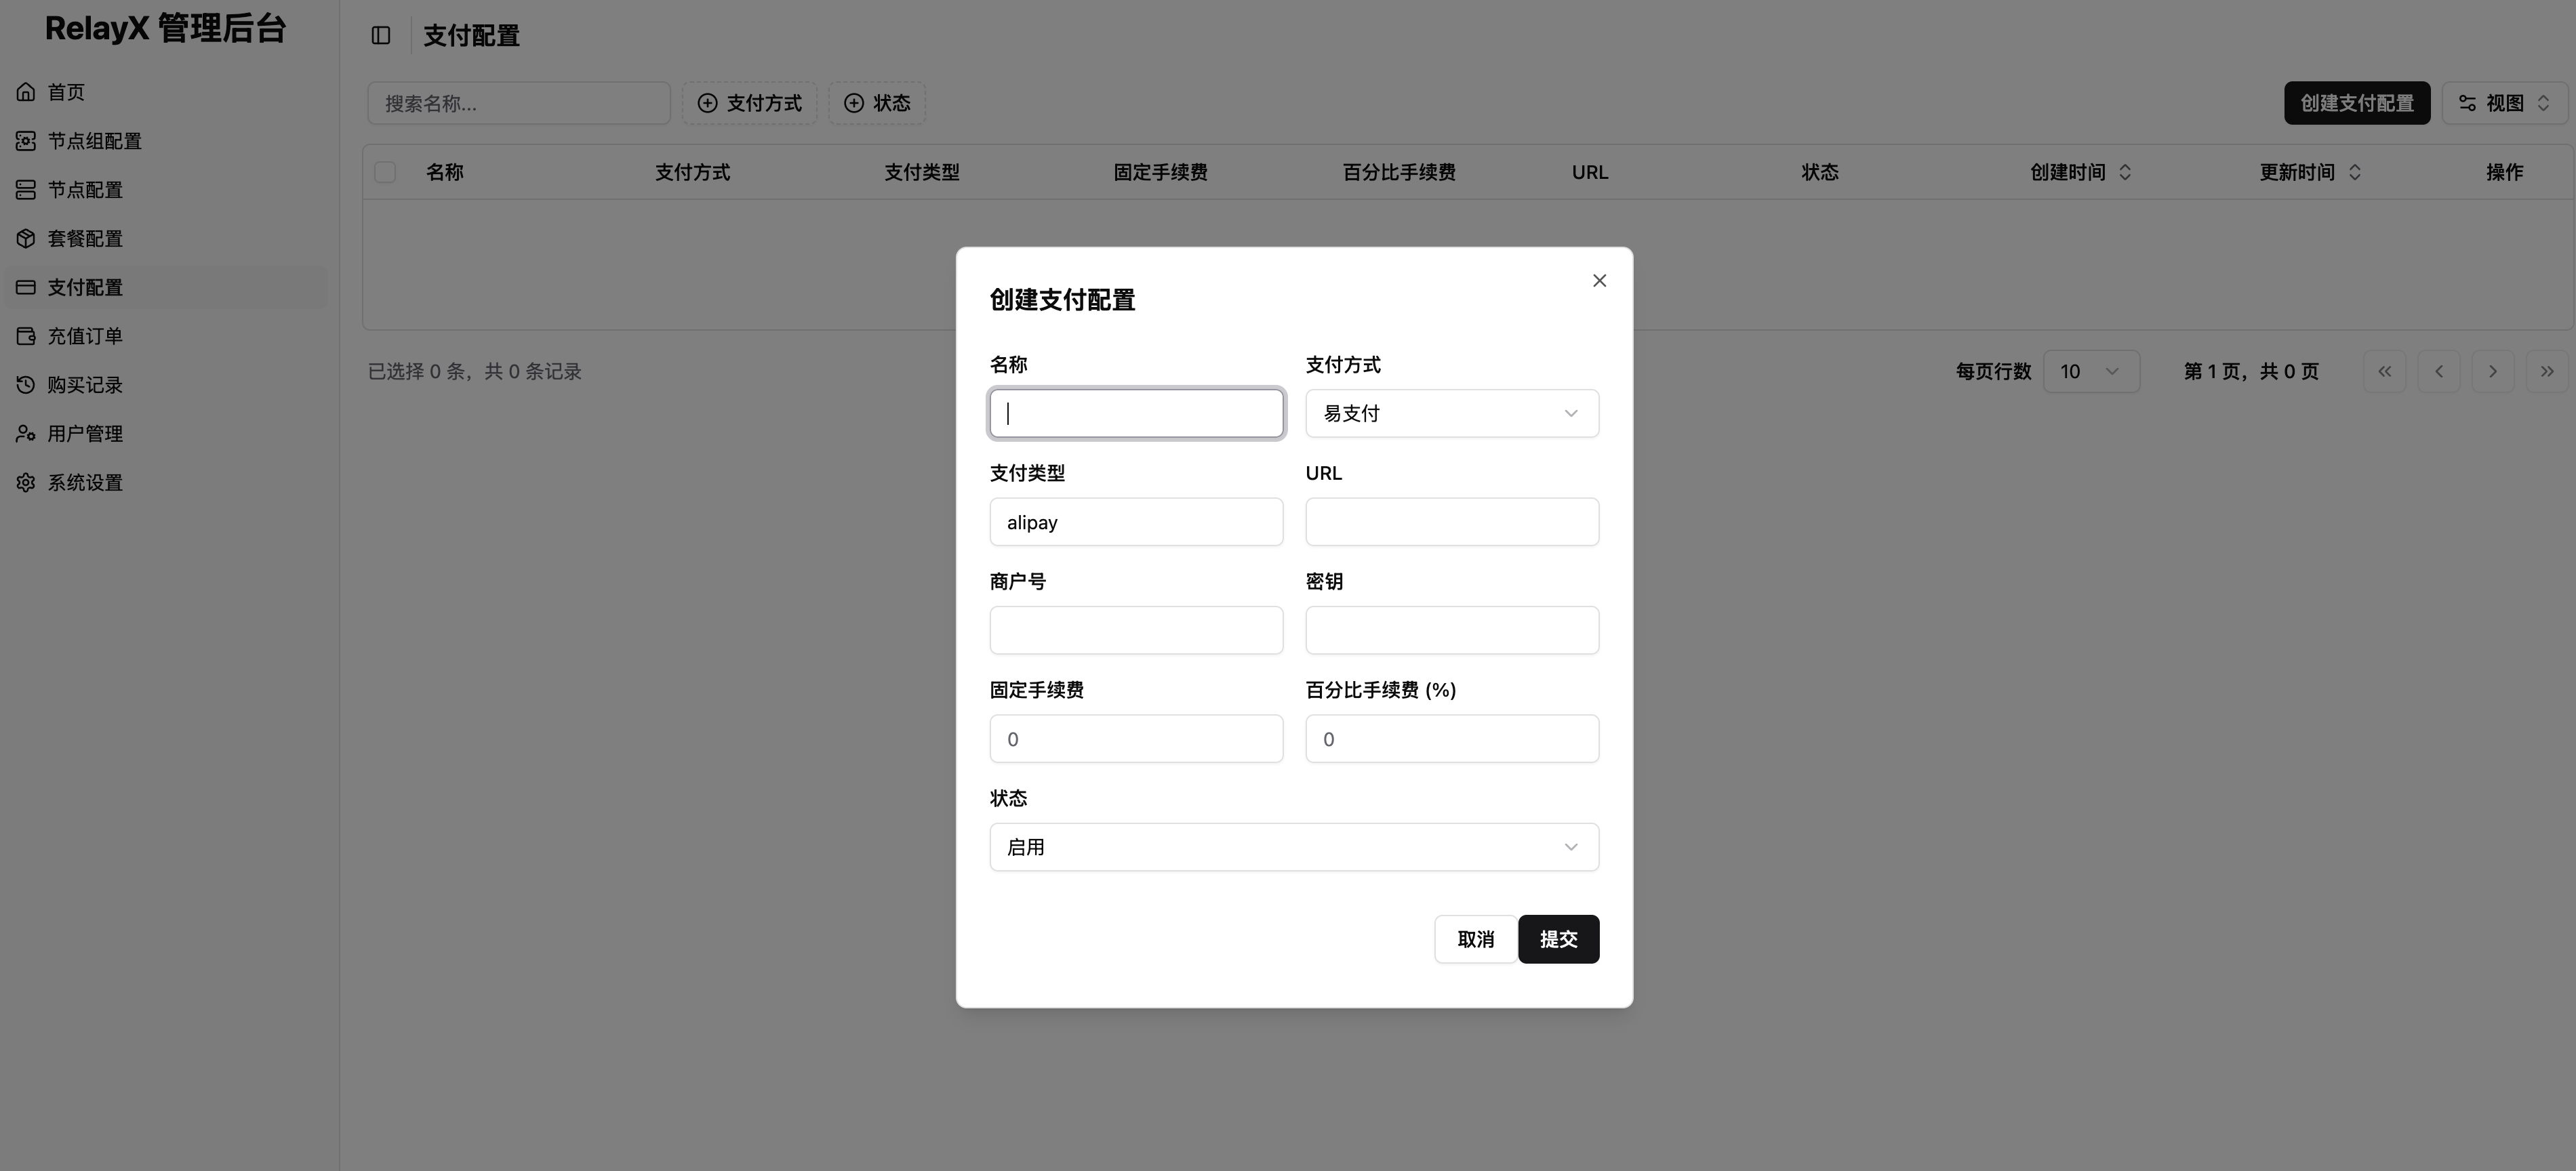Toggle the sidebar collapse icon
The height and width of the screenshot is (1171, 2576).
click(380, 35)
